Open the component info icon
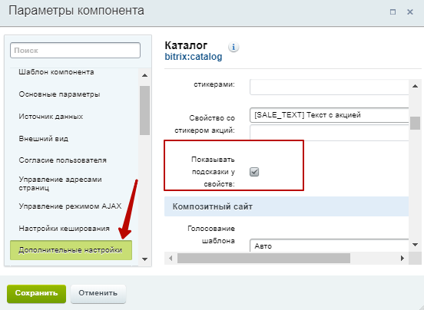The width and height of the screenshot is (424, 310). (x=234, y=48)
